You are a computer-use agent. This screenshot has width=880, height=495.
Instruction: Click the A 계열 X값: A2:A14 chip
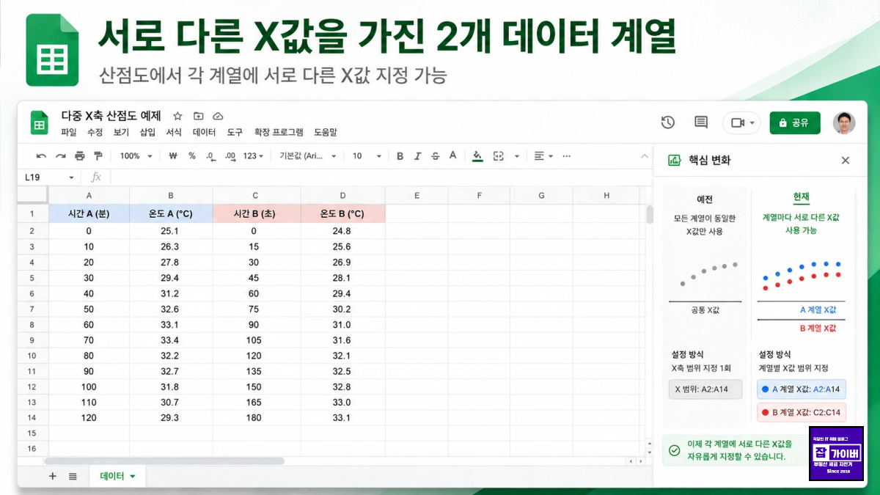click(801, 389)
